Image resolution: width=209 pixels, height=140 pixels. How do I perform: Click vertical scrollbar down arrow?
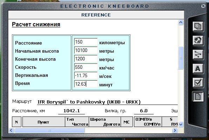(x=181, y=125)
